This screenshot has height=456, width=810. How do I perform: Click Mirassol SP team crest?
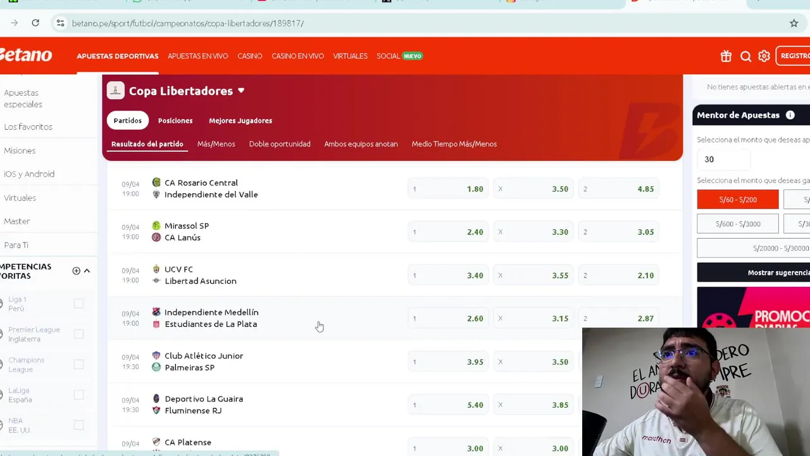pyautogui.click(x=156, y=225)
